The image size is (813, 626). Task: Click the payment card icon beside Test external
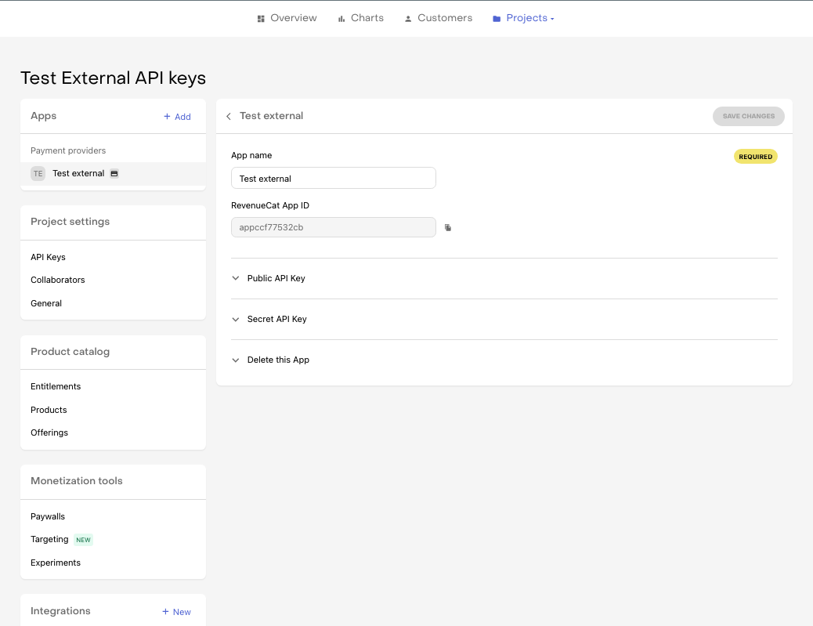pyautogui.click(x=114, y=174)
